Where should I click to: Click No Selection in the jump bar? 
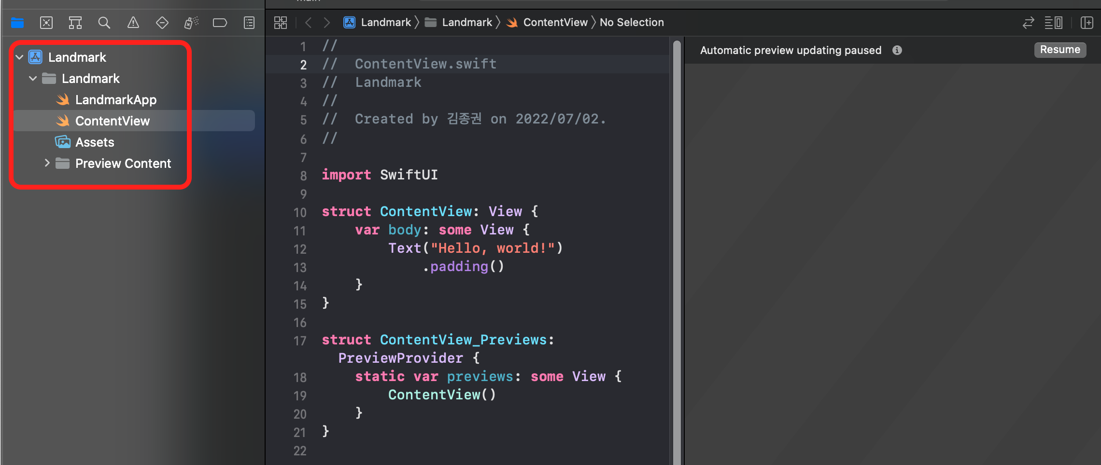point(632,23)
